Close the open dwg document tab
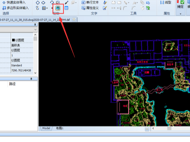The image size is (190, 142). tap(74, 20)
